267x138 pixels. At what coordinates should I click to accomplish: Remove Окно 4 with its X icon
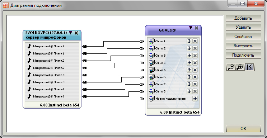pyautogui.click(x=195, y=63)
